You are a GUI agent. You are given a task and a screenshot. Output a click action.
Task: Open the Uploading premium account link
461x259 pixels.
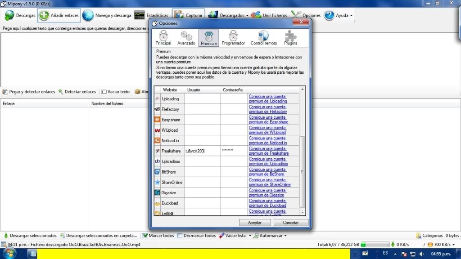coord(268,98)
